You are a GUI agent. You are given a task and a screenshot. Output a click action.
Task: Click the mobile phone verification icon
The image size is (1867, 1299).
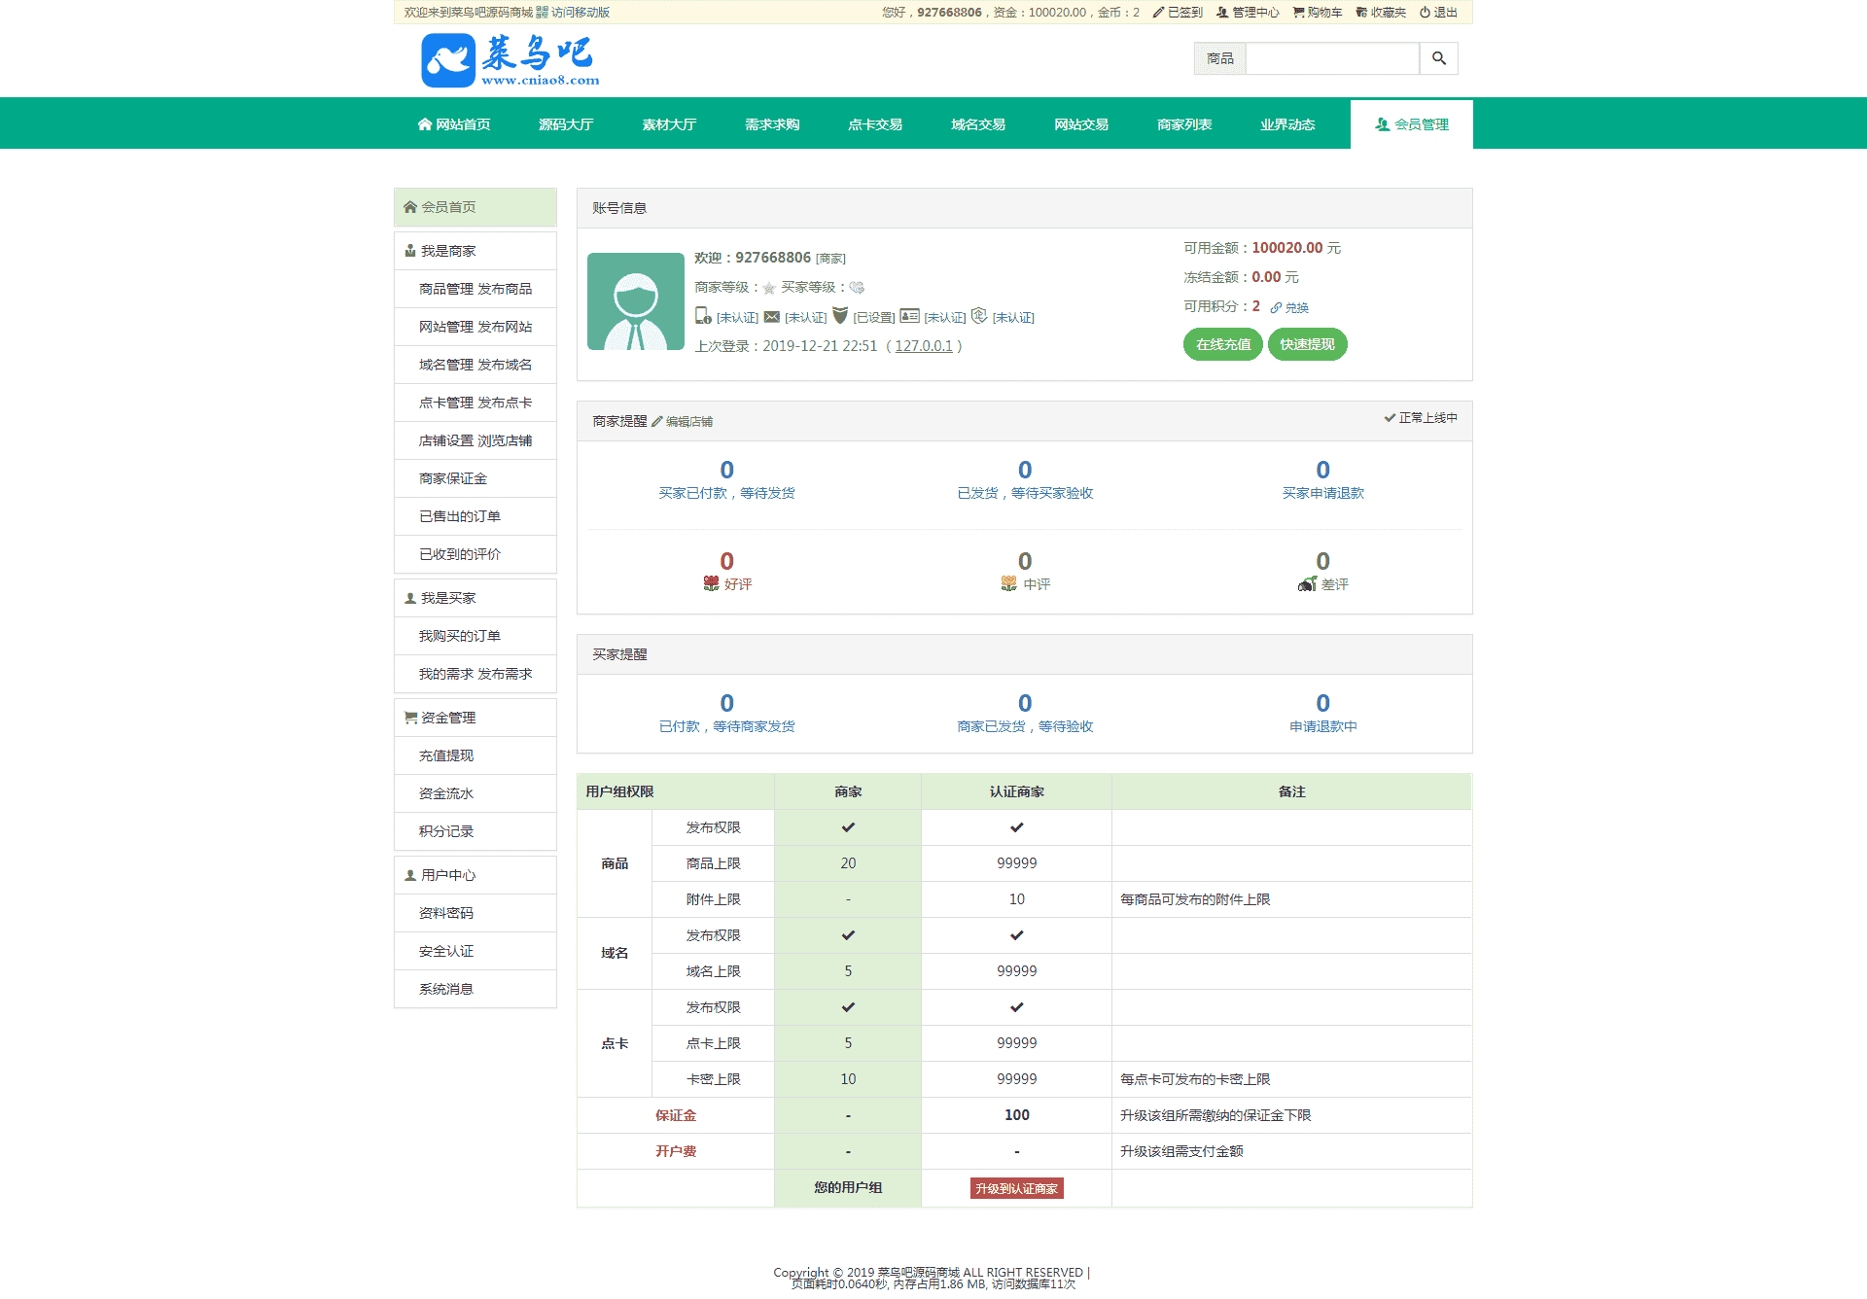(x=703, y=316)
